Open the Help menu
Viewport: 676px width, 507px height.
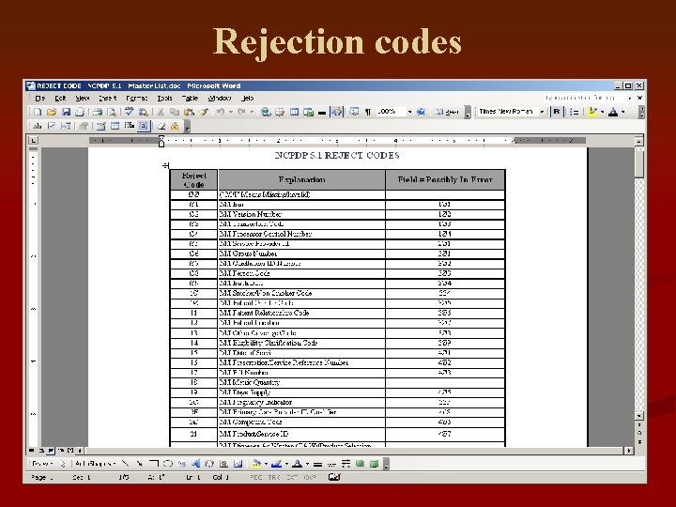click(248, 99)
